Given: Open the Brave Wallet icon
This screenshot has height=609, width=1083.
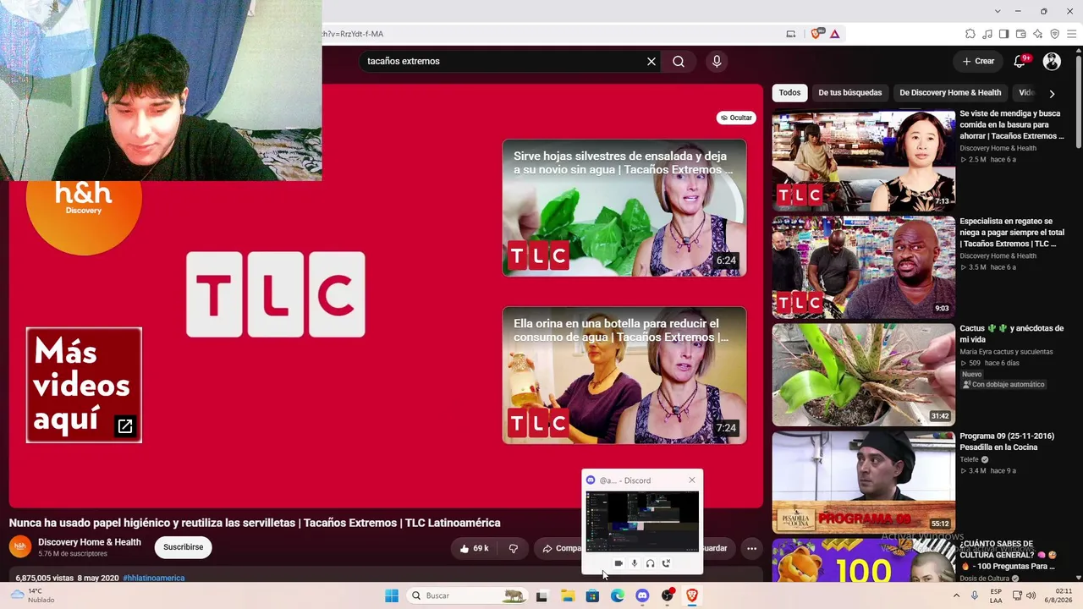Looking at the screenshot, I should coord(1021,34).
